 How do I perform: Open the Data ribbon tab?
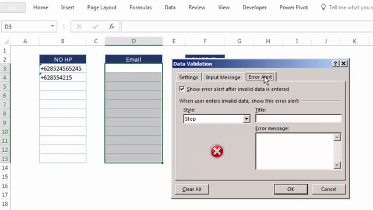[x=170, y=8]
